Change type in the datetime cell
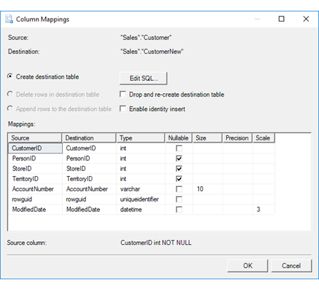Image resolution: width=319 pixels, height=290 pixels. 141,210
